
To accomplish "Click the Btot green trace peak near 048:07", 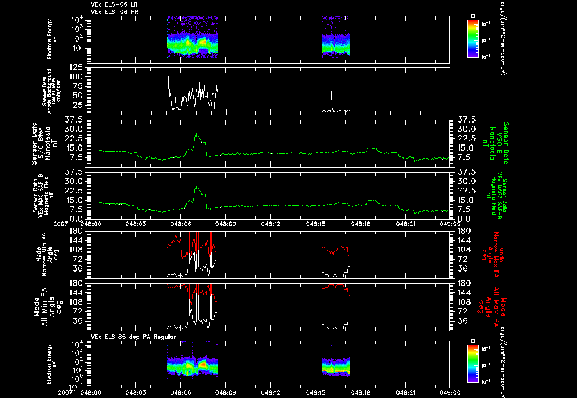I will [197, 132].
